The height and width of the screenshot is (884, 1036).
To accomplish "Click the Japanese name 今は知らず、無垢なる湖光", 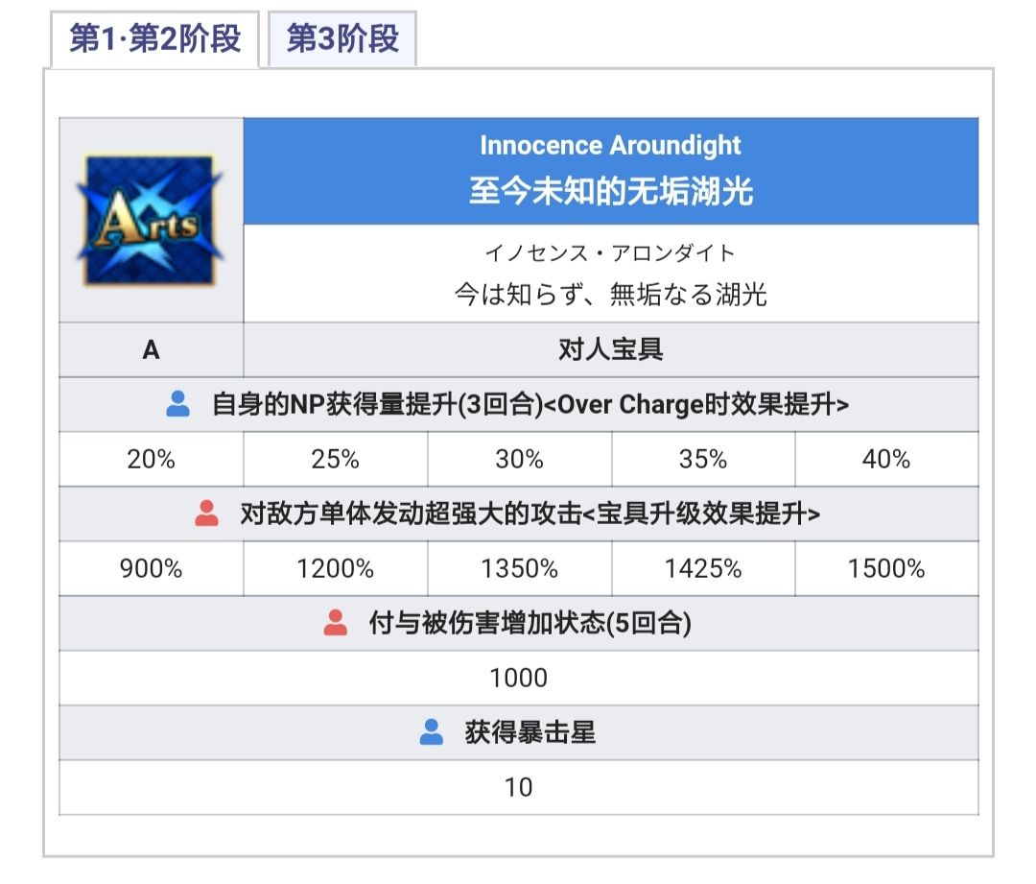I will pyautogui.click(x=610, y=295).
